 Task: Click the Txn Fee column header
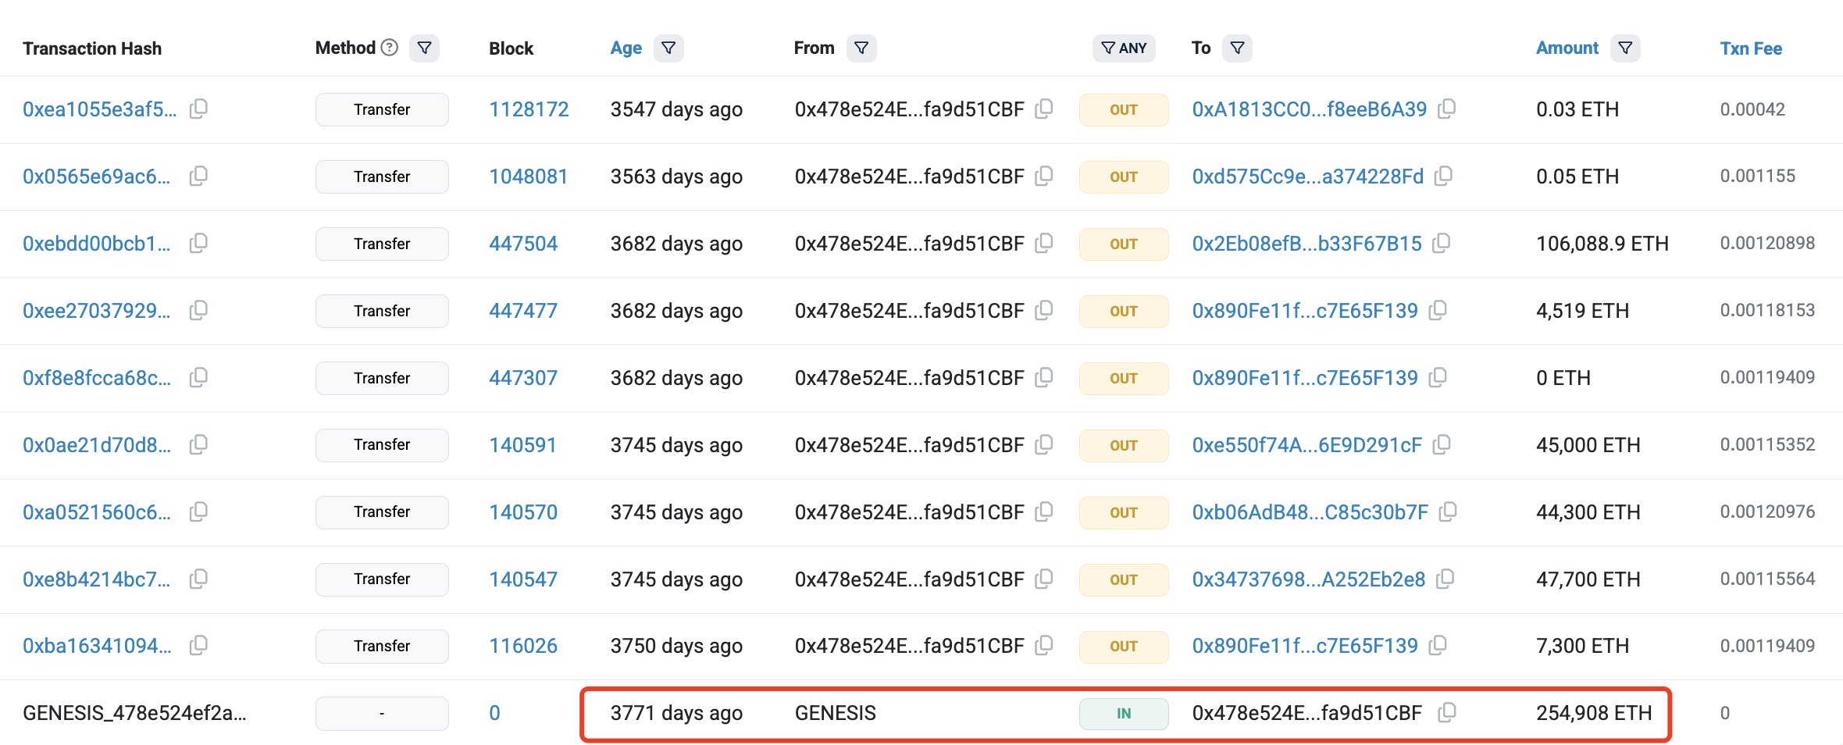(1751, 48)
